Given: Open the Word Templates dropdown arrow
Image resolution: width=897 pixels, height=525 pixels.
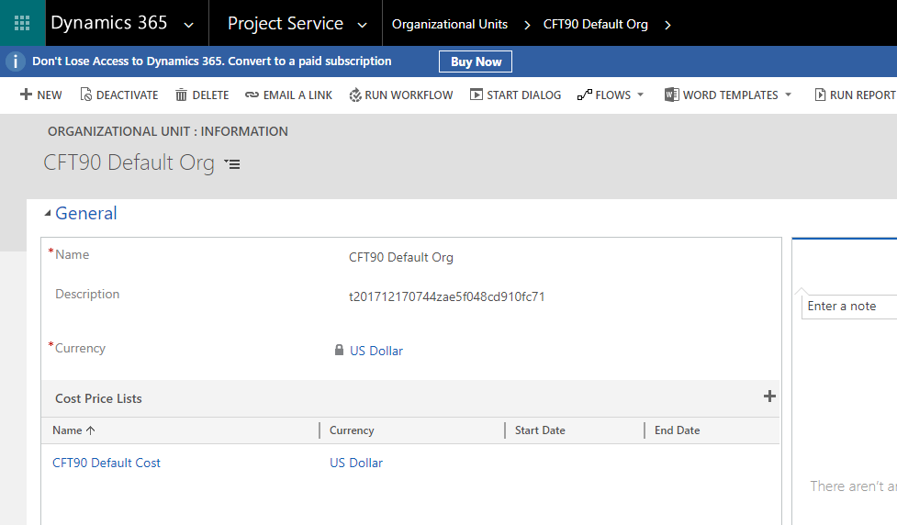Looking at the screenshot, I should [789, 95].
